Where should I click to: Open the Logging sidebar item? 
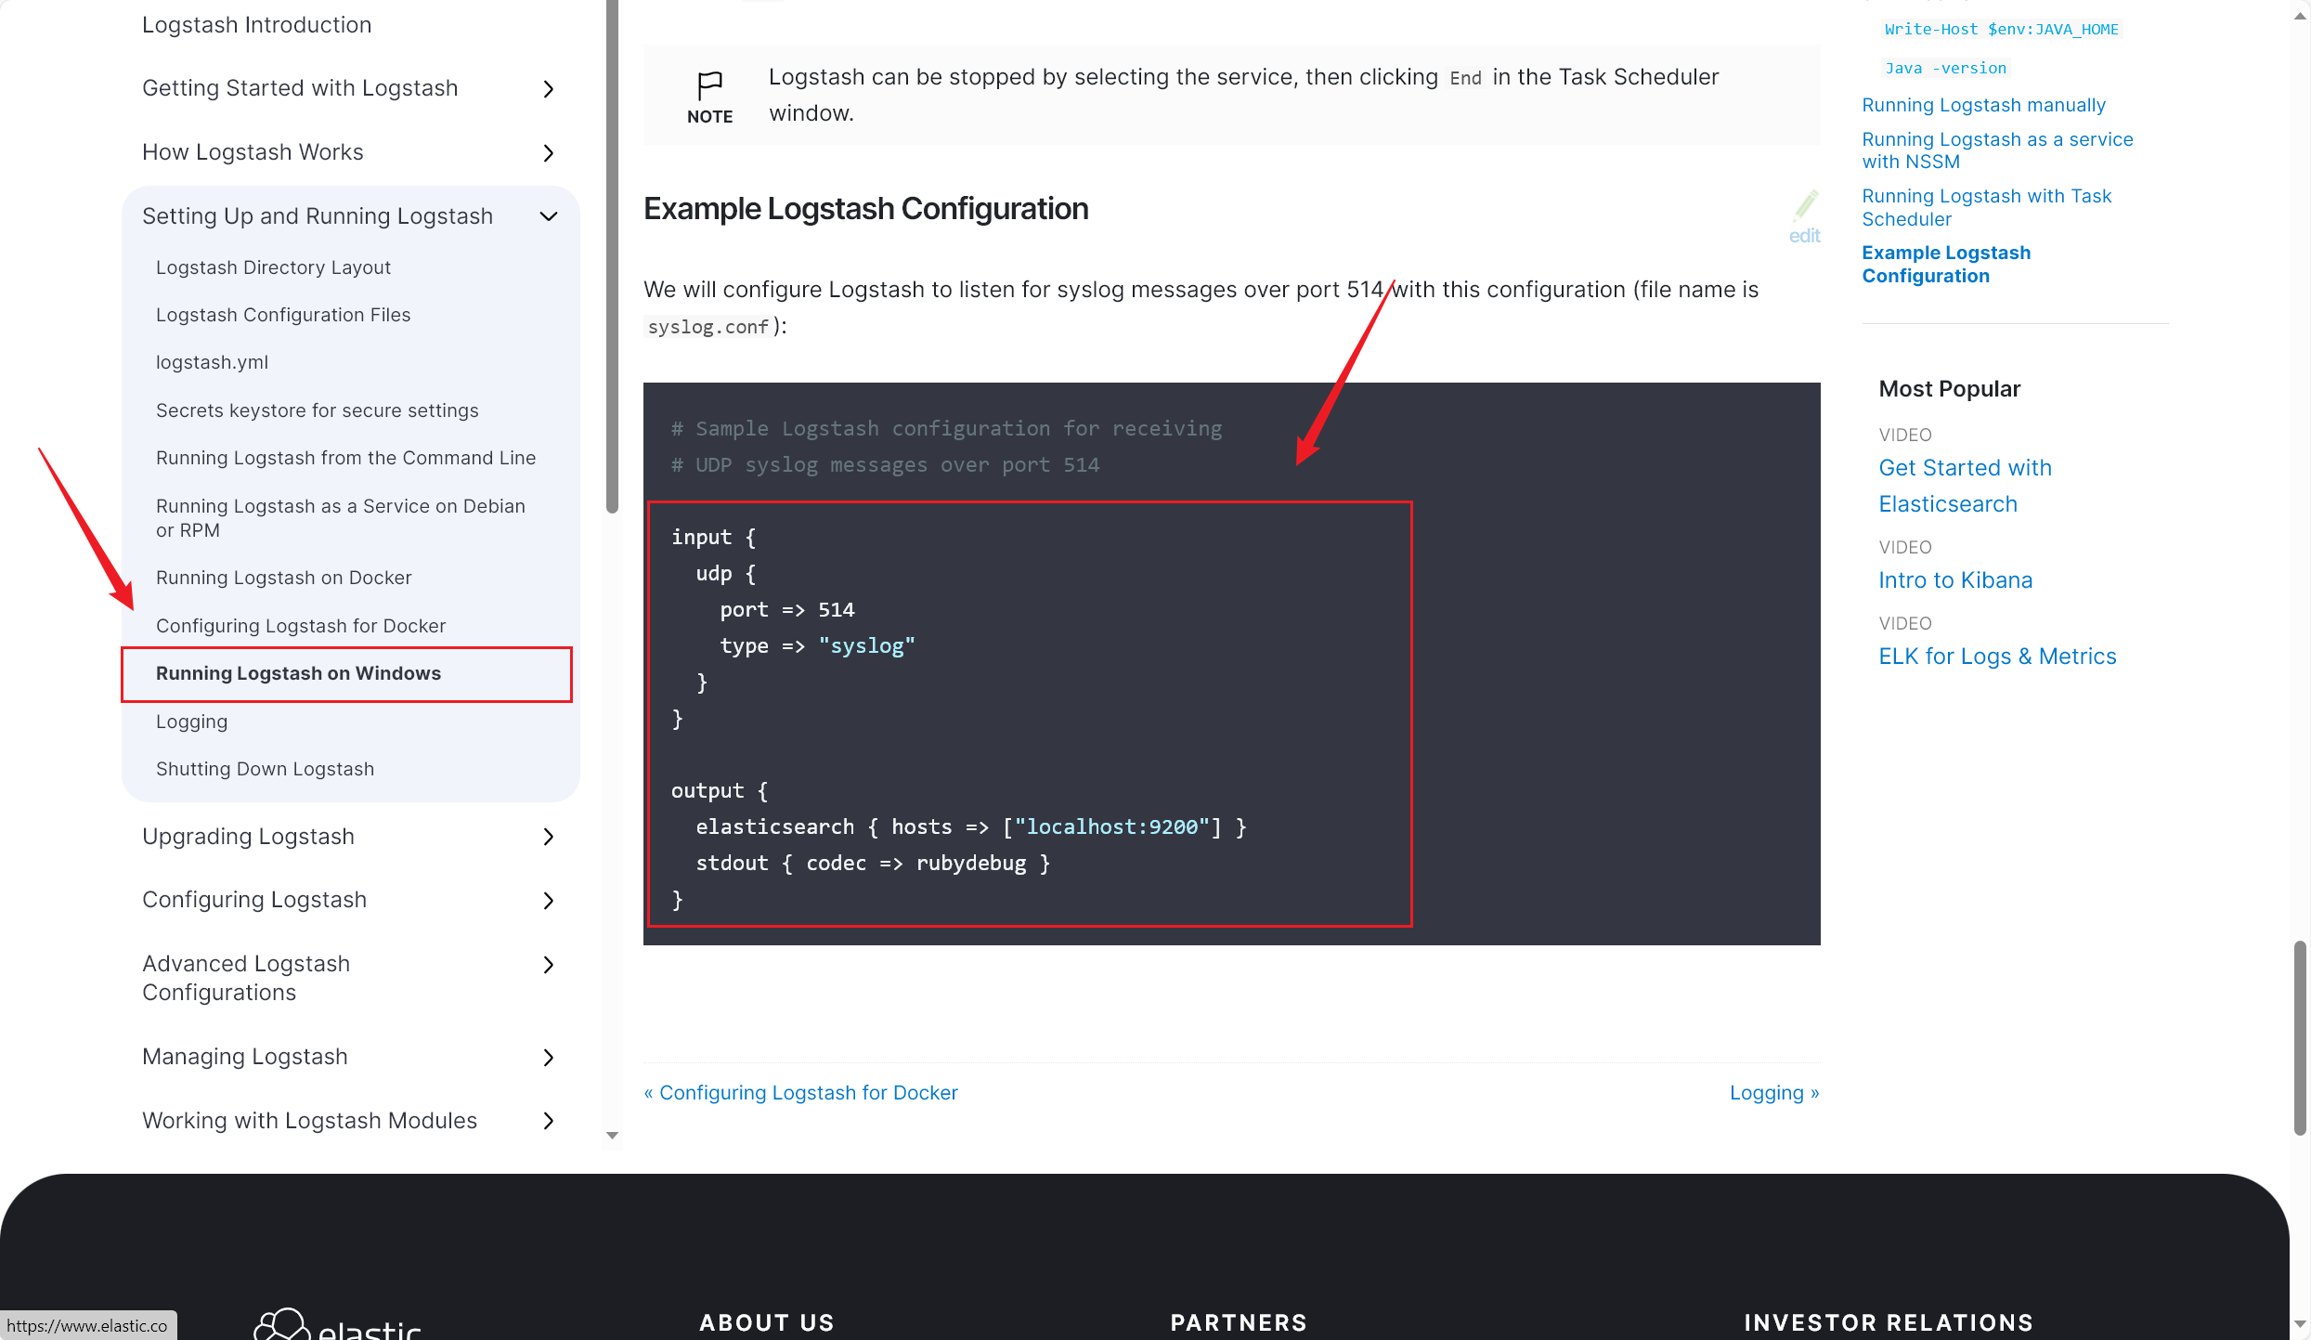191,722
